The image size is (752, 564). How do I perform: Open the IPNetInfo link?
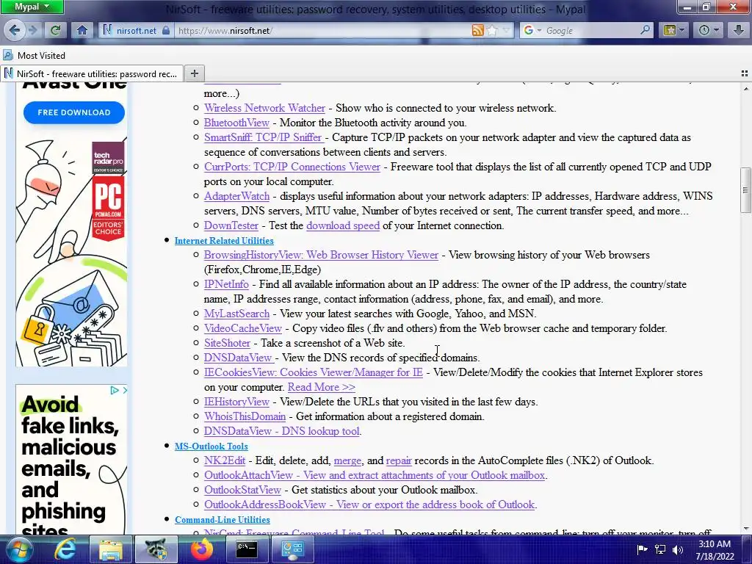point(226,284)
